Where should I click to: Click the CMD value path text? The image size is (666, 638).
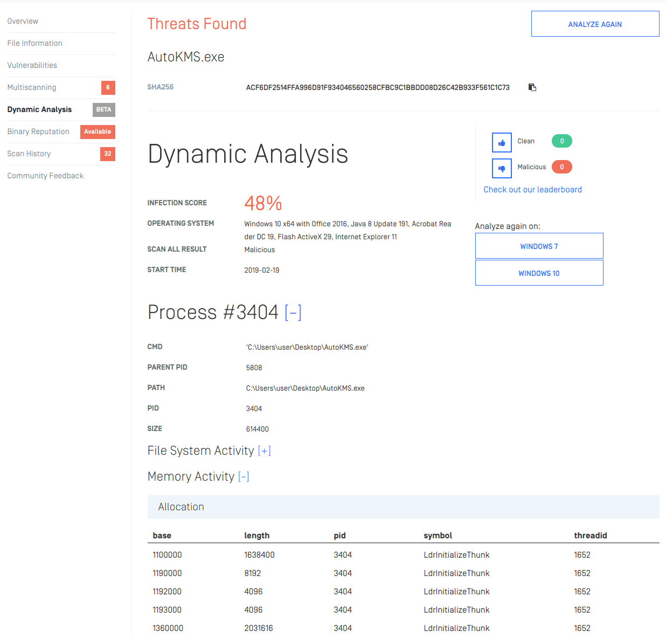pyautogui.click(x=307, y=347)
